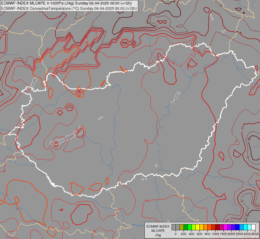Click the 4000 tick value in the legend
Viewport: 260px width, 239px height.
(x=247, y=234)
